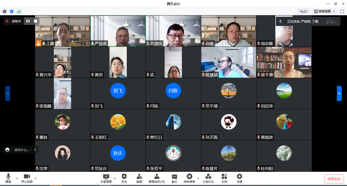Open Settings (设置) gear icon
This screenshot has width=347, height=186.
point(239,178)
